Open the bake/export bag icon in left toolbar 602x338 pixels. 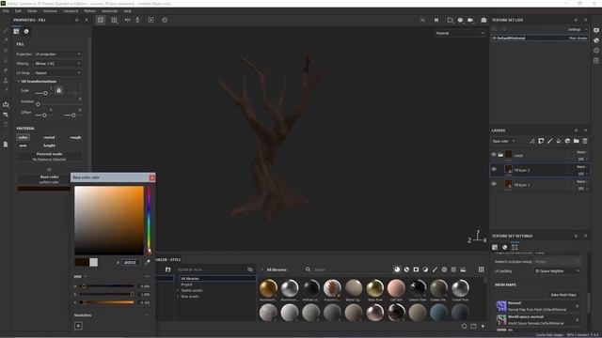click(x=6, y=104)
